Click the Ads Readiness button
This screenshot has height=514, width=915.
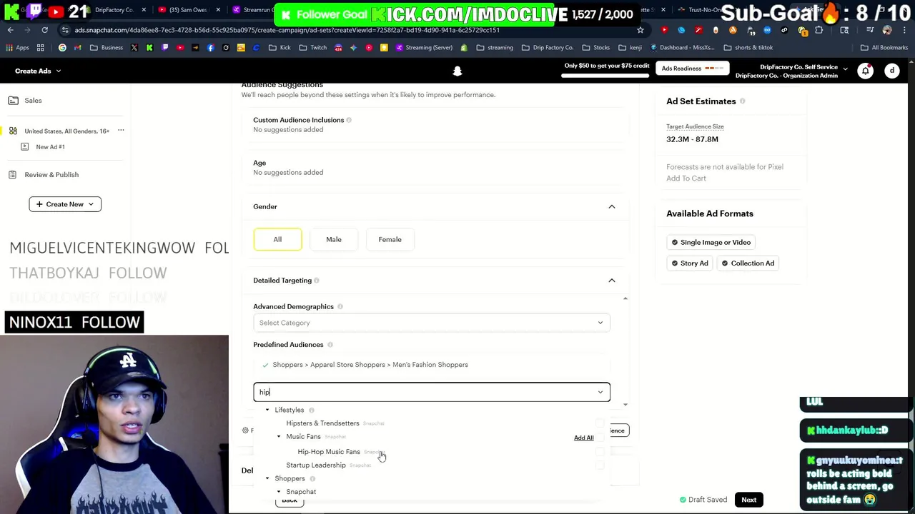coord(693,69)
